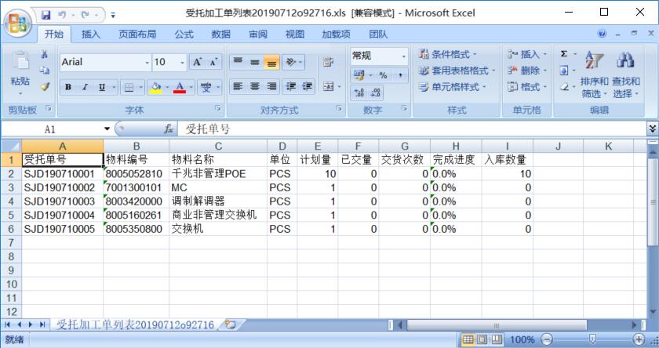Screen dimensions: 659x348
Task: Click the yellow fill color button
Action: (155, 87)
